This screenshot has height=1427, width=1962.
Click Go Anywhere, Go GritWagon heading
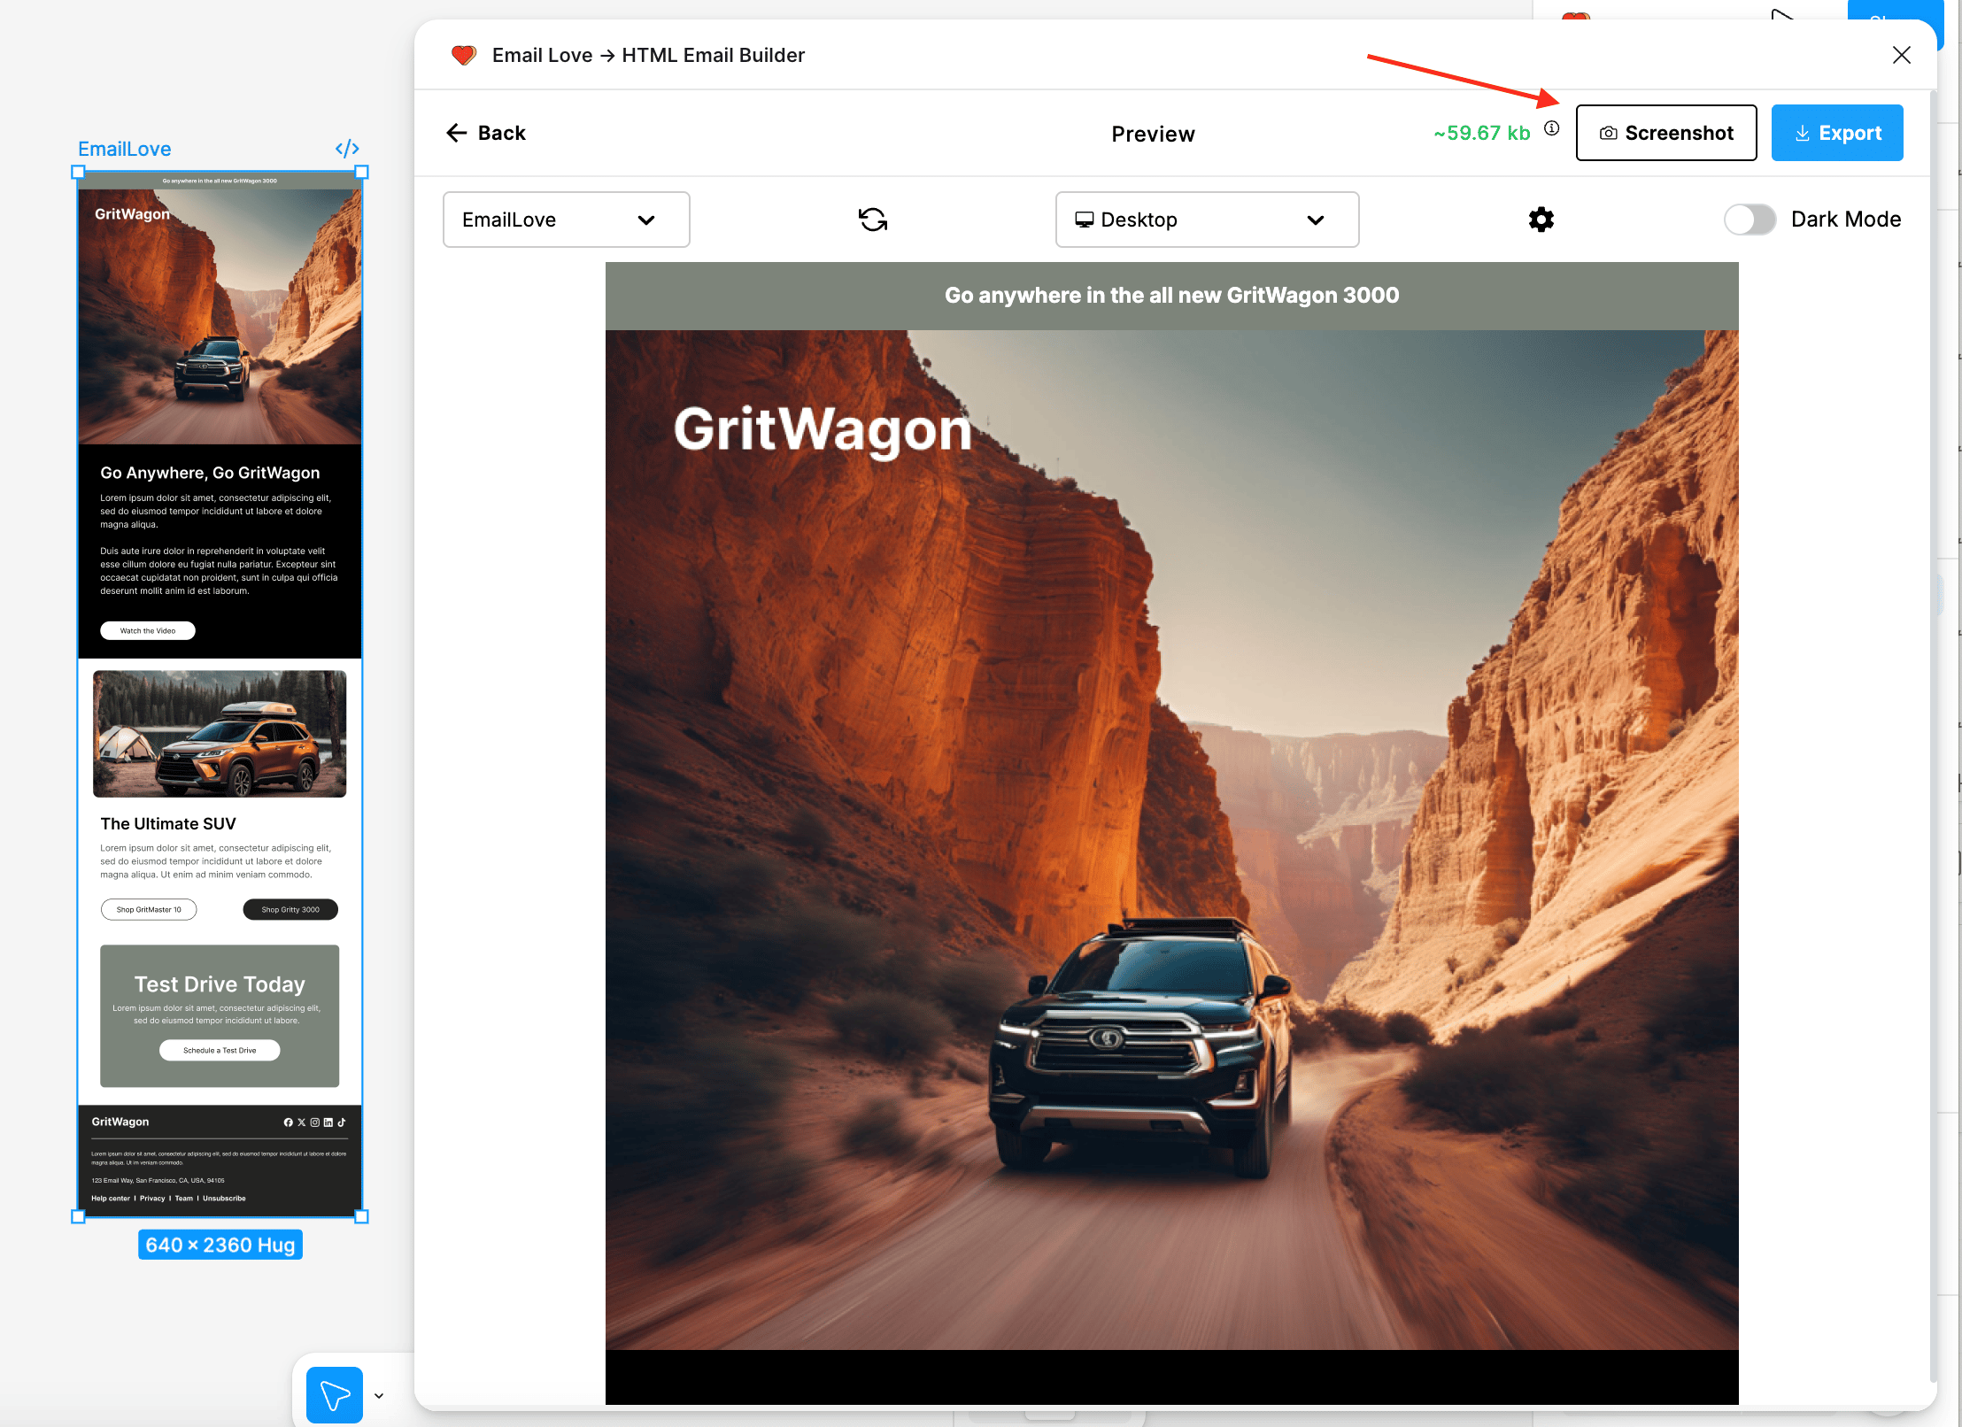click(x=210, y=473)
